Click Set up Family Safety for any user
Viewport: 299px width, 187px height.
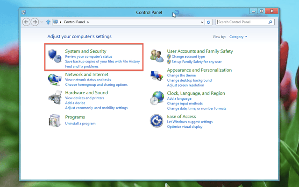(197, 62)
